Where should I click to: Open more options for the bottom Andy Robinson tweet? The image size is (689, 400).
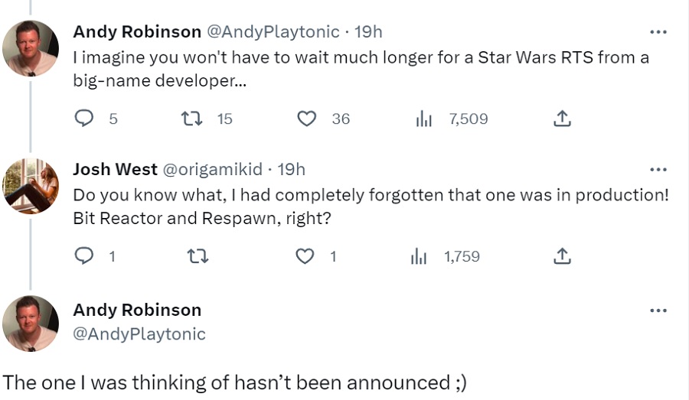point(658,311)
